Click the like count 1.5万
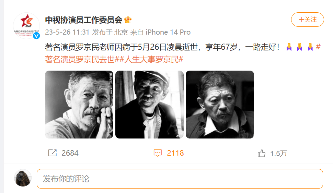 click(278, 153)
